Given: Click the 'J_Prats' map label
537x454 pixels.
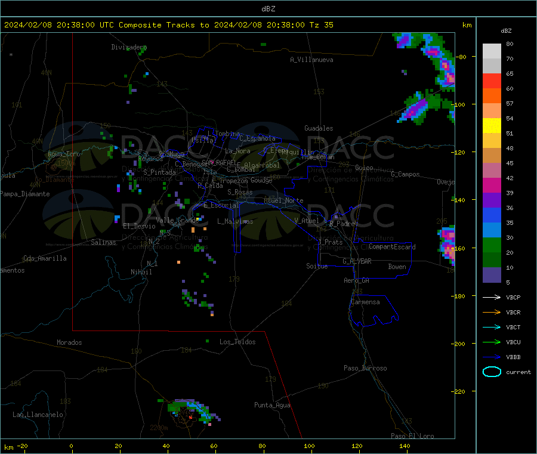Looking at the screenshot, I should [x=330, y=242].
